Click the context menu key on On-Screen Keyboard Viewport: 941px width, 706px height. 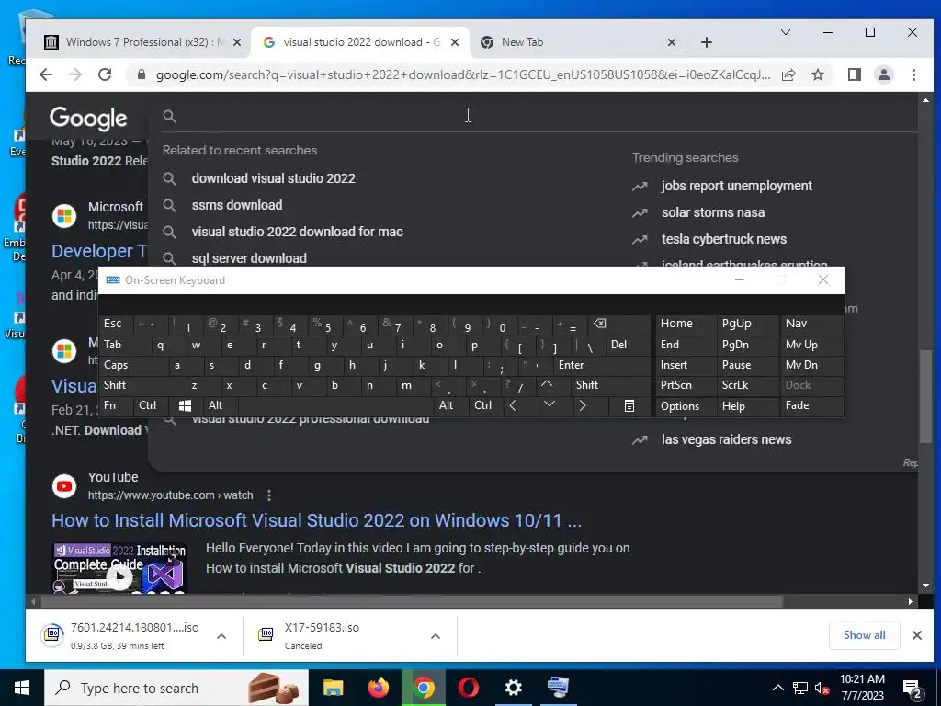tap(629, 405)
